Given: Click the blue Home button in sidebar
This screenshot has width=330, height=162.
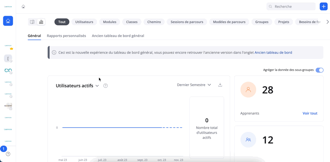Looking at the screenshot, I should coord(8,21).
